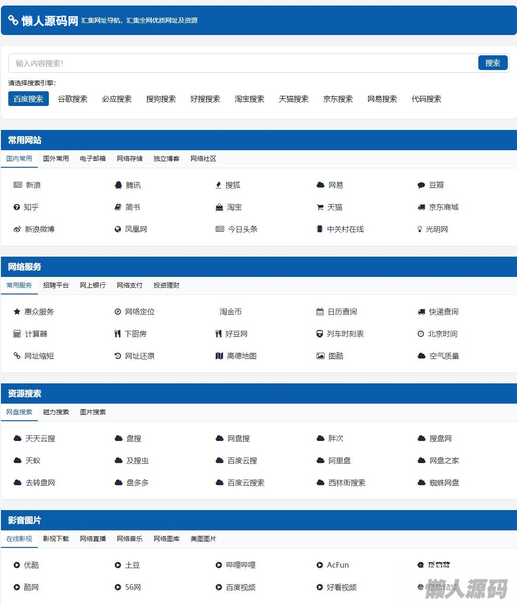The width and height of the screenshot is (517, 605).
Task: Select 代码搜索 search engine
Action: [426, 99]
